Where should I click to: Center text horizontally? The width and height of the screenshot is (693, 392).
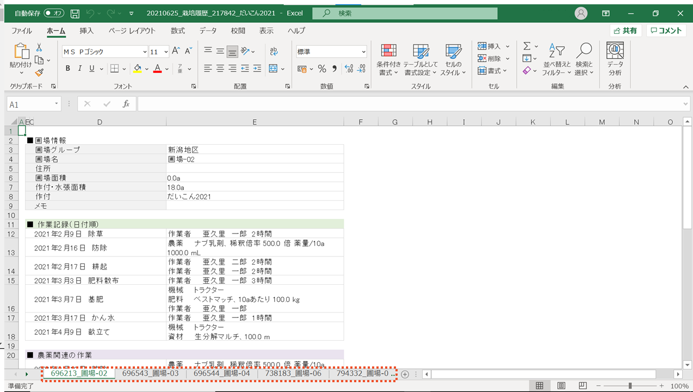[220, 69]
